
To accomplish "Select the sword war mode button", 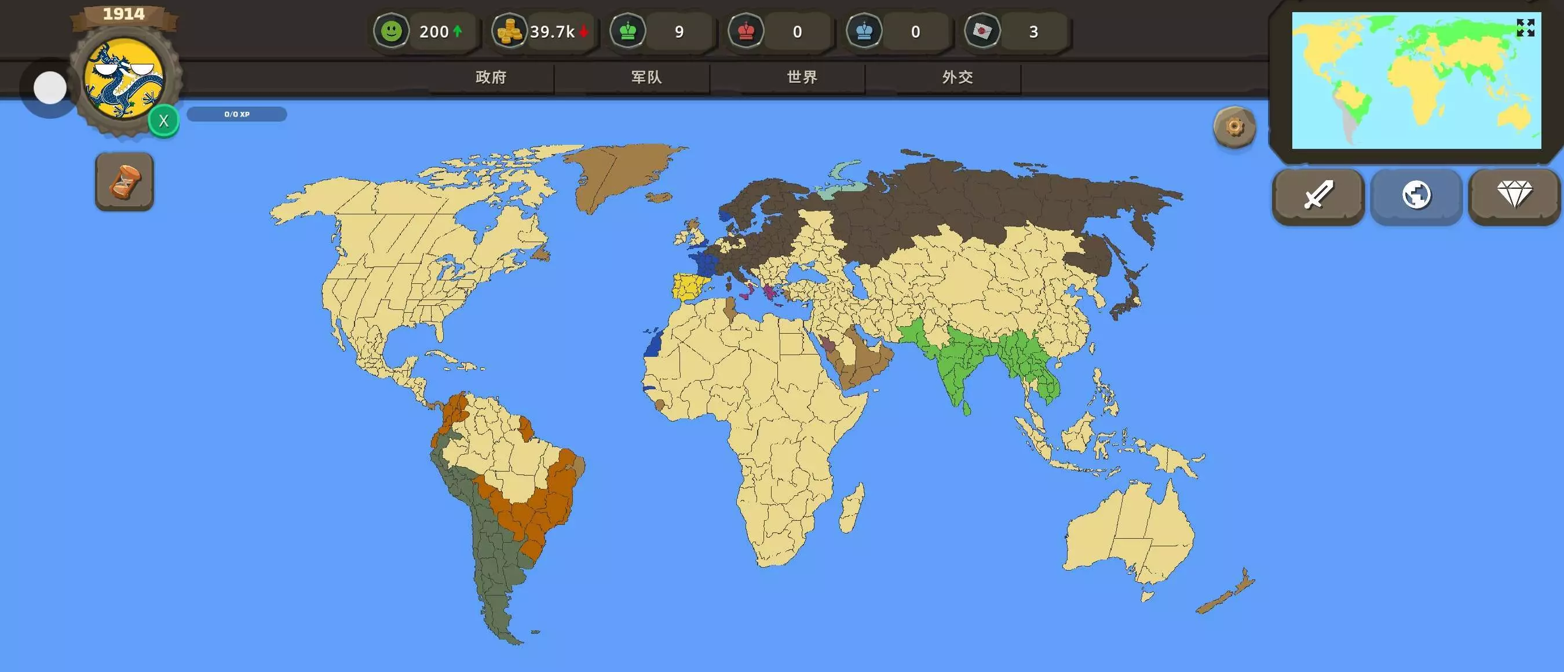I will tap(1317, 196).
